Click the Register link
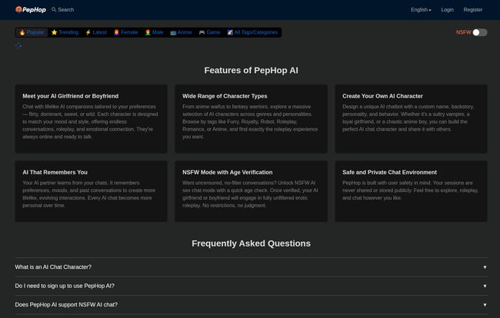This screenshot has width=500, height=318. [x=473, y=10]
